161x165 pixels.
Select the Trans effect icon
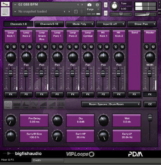26,105
